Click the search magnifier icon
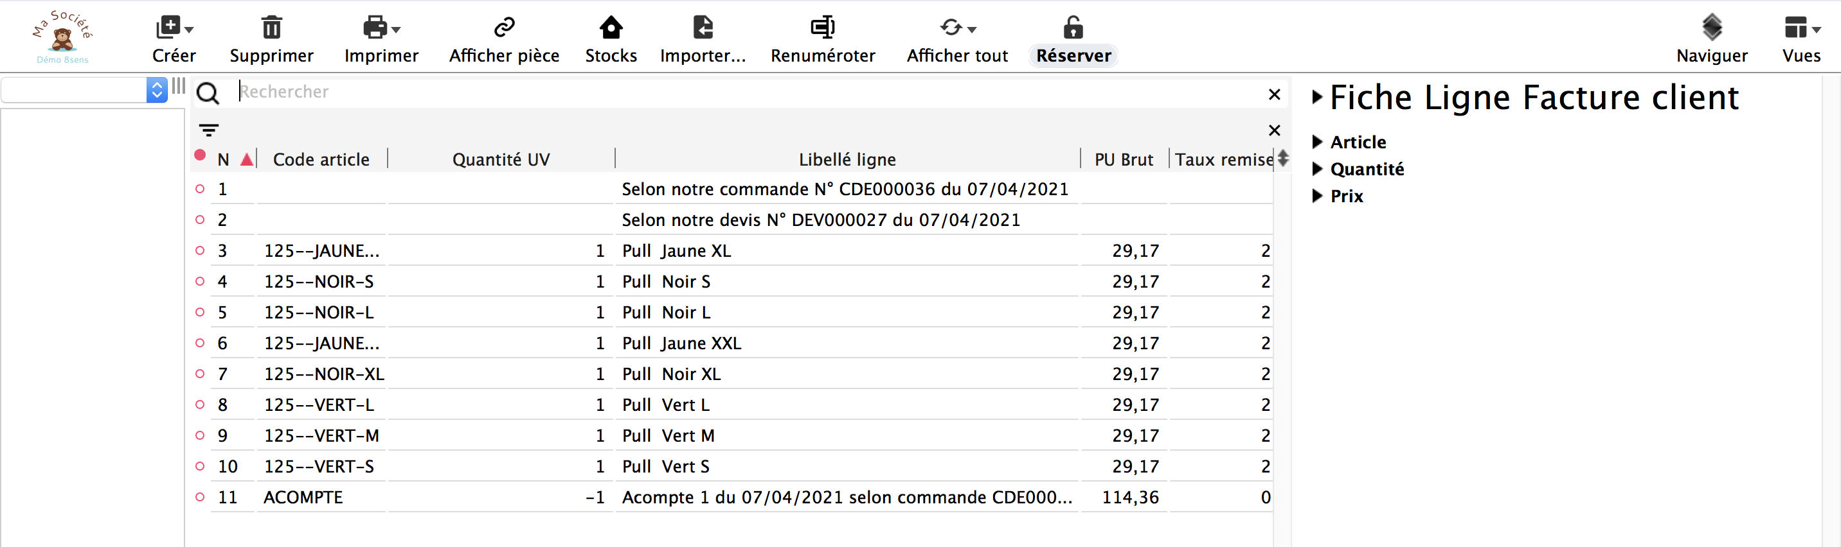Viewport: 1841px width, 547px height. (x=208, y=93)
